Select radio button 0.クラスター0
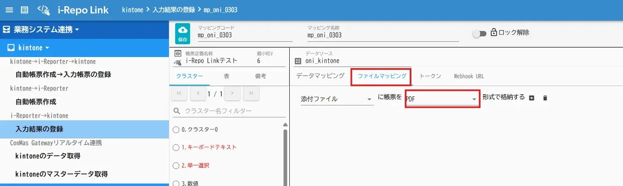The image size is (623, 186). (x=176, y=129)
